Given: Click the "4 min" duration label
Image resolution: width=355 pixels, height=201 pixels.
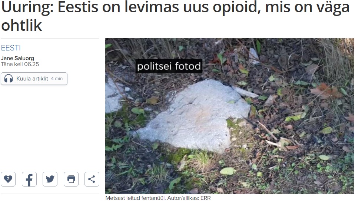Looking at the screenshot, I should (x=57, y=79).
